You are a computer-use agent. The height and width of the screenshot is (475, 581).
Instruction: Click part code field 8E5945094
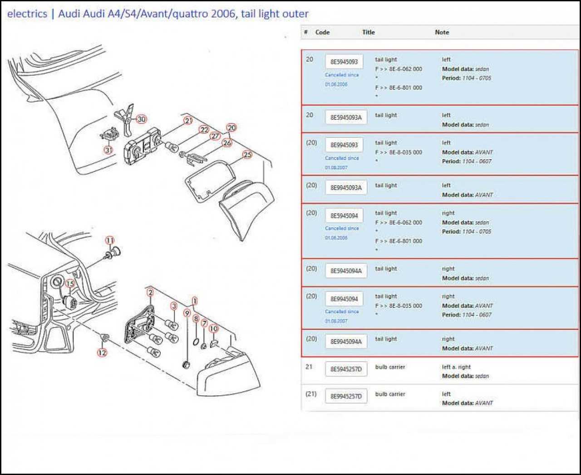[344, 215]
